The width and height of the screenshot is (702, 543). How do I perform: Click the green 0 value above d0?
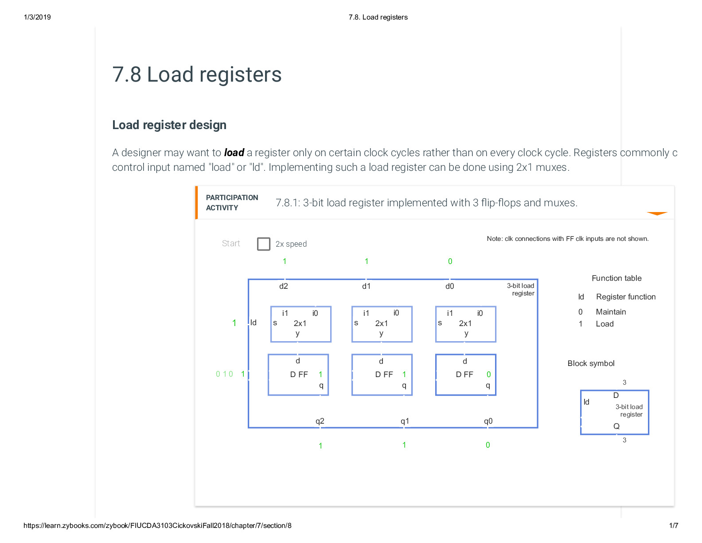[450, 261]
